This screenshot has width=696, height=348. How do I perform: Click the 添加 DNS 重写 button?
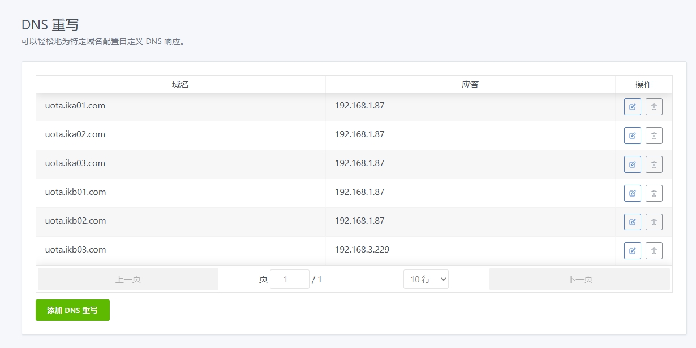(72, 310)
